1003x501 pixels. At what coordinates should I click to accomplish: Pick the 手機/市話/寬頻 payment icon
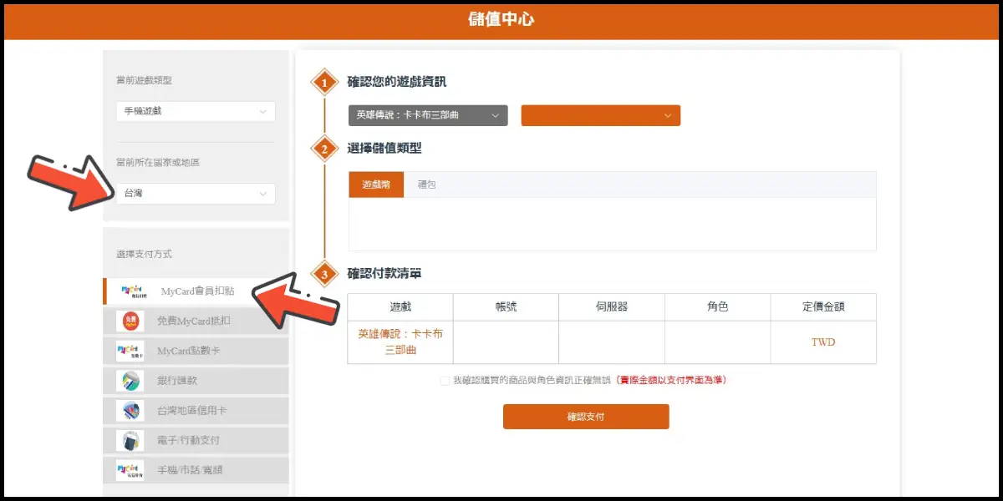click(130, 470)
